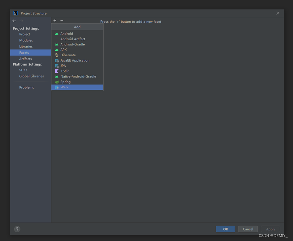The image size is (293, 241).
Task: Click the JavaEE Application icon
Action: pos(57,61)
